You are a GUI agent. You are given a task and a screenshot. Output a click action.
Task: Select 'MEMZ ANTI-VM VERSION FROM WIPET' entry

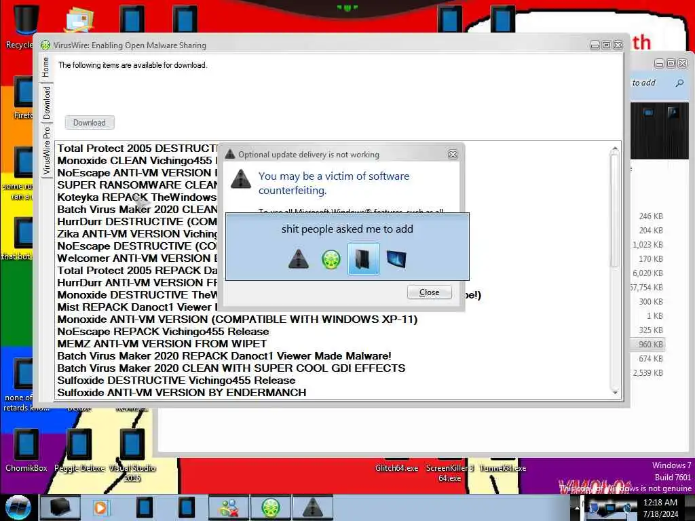point(162,344)
